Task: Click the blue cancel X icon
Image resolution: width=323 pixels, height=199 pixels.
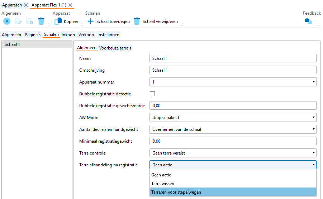Action: pyautogui.click(x=7, y=21)
